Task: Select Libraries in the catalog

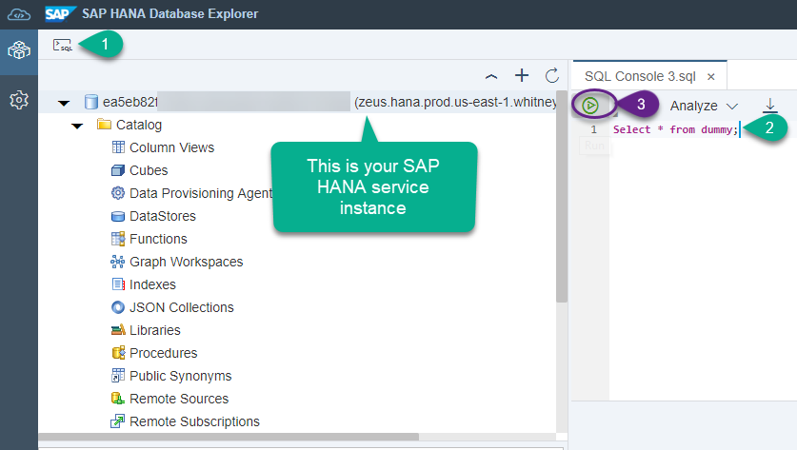Action: (x=155, y=331)
